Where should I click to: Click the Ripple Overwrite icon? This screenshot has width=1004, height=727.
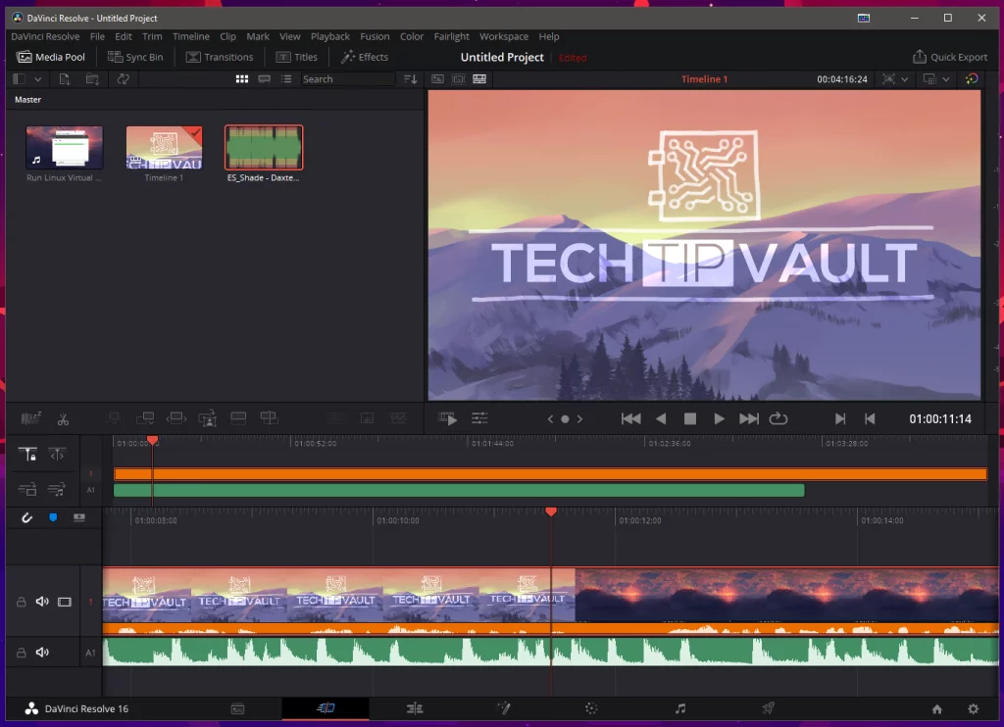point(176,418)
